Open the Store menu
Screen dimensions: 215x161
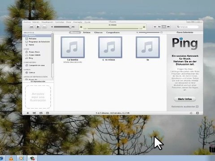(69, 22)
